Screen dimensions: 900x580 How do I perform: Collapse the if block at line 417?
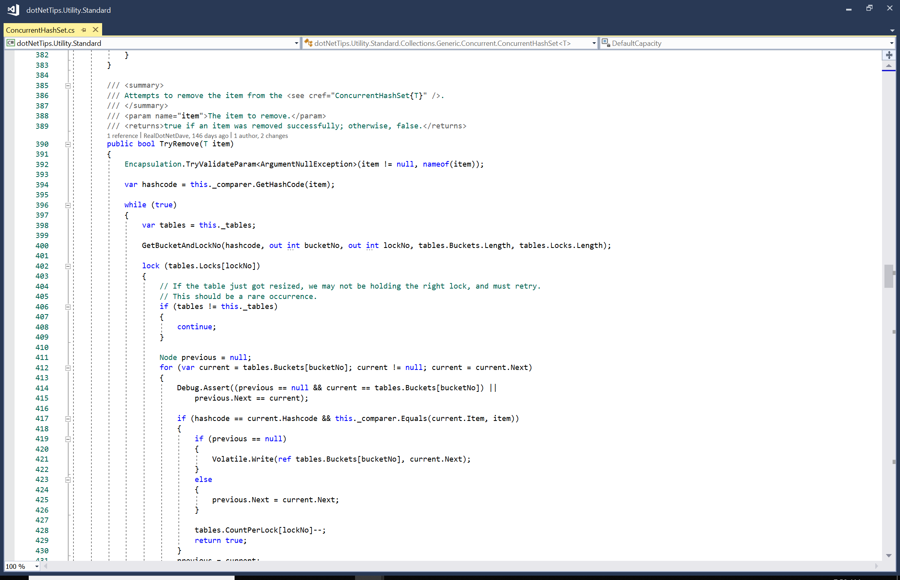click(x=68, y=419)
